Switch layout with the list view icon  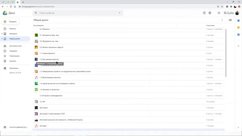click(230, 20)
